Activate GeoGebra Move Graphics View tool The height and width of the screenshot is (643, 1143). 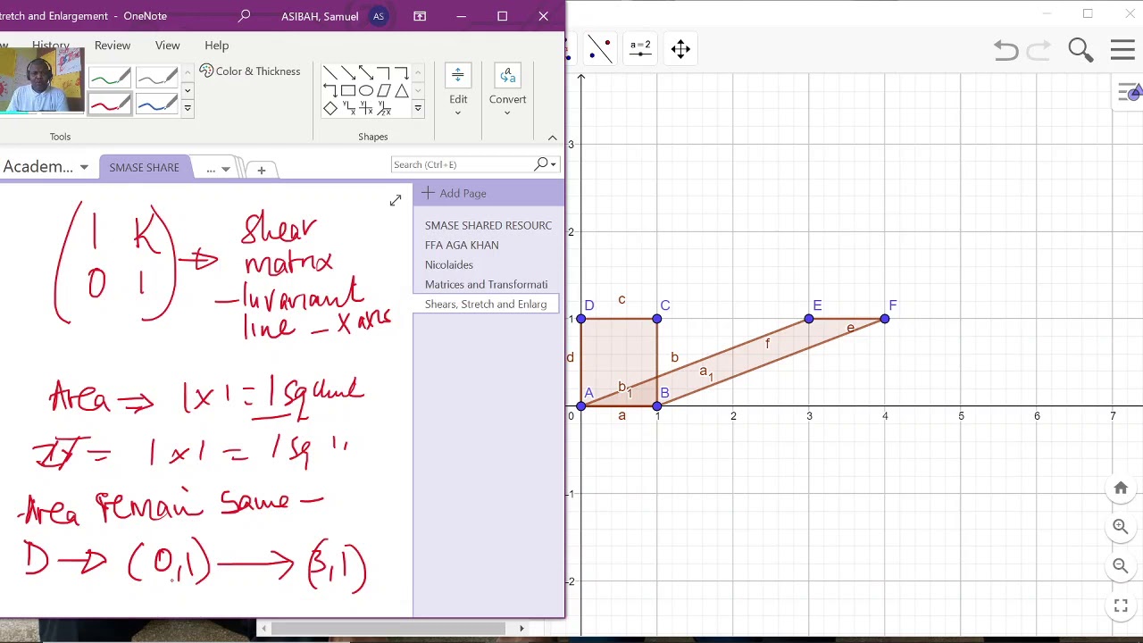(680, 48)
